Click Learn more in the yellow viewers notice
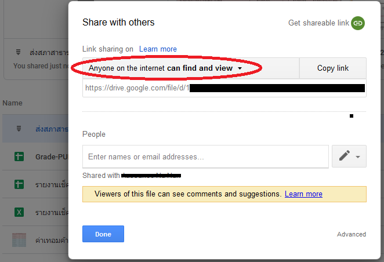Screen dimensions: 384x262 coord(303,194)
